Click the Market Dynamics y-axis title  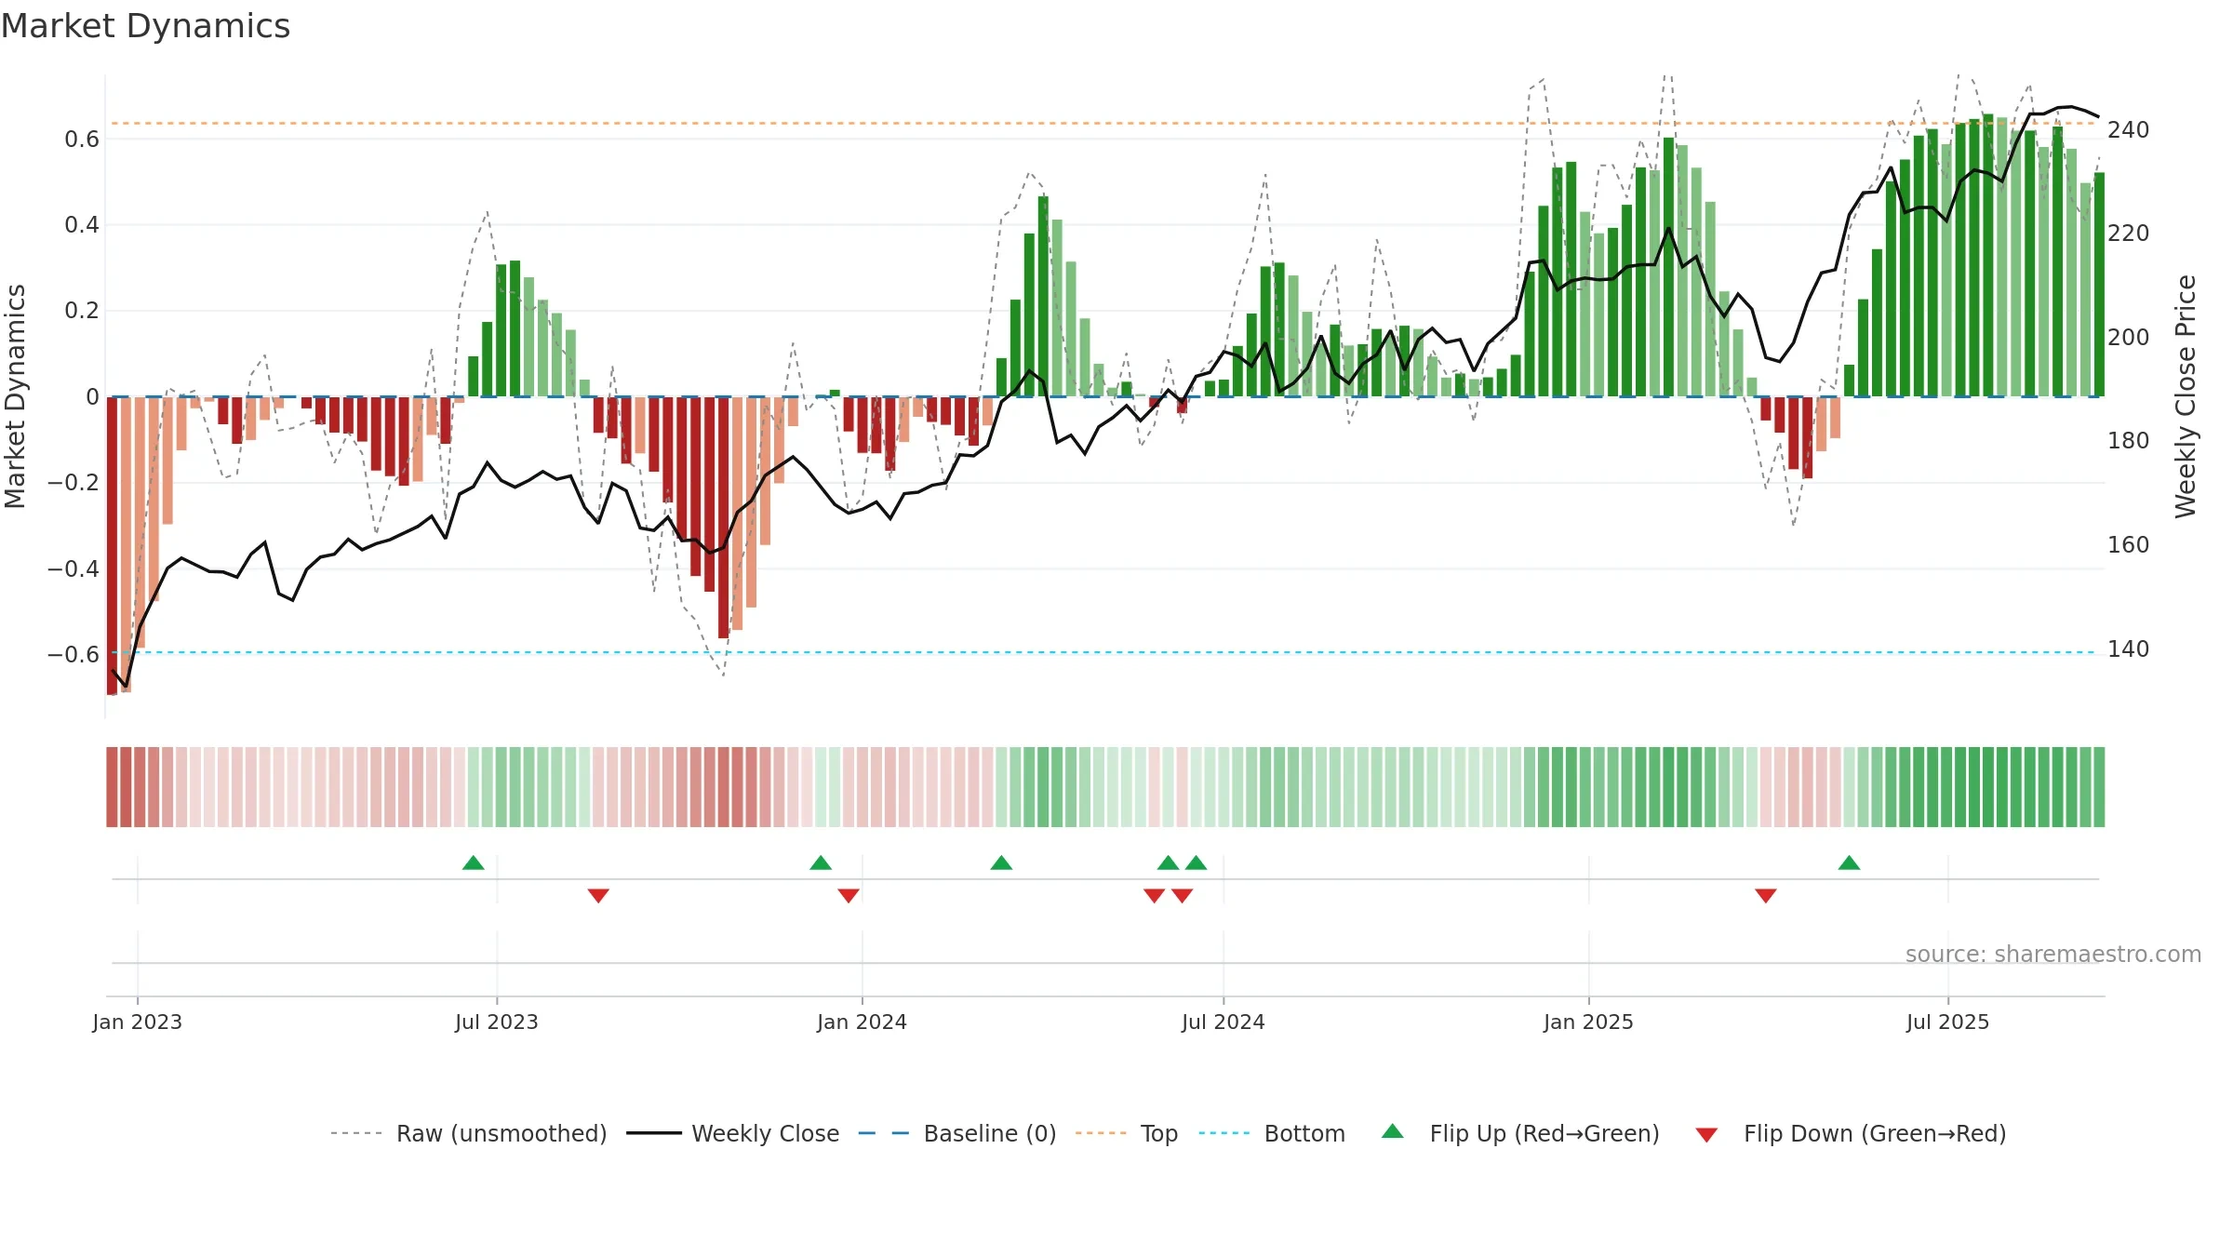coord(15,396)
